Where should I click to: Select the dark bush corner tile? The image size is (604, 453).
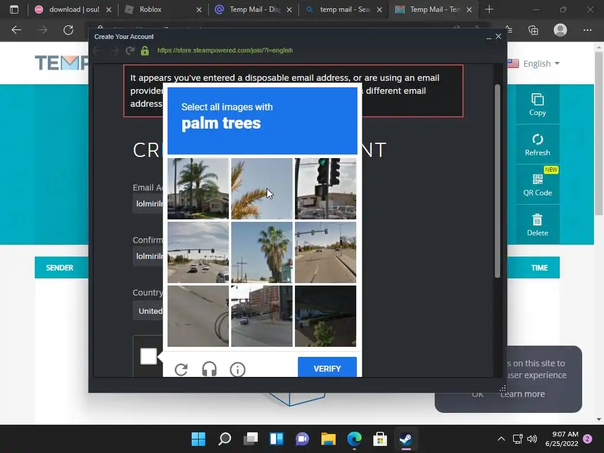(x=326, y=316)
